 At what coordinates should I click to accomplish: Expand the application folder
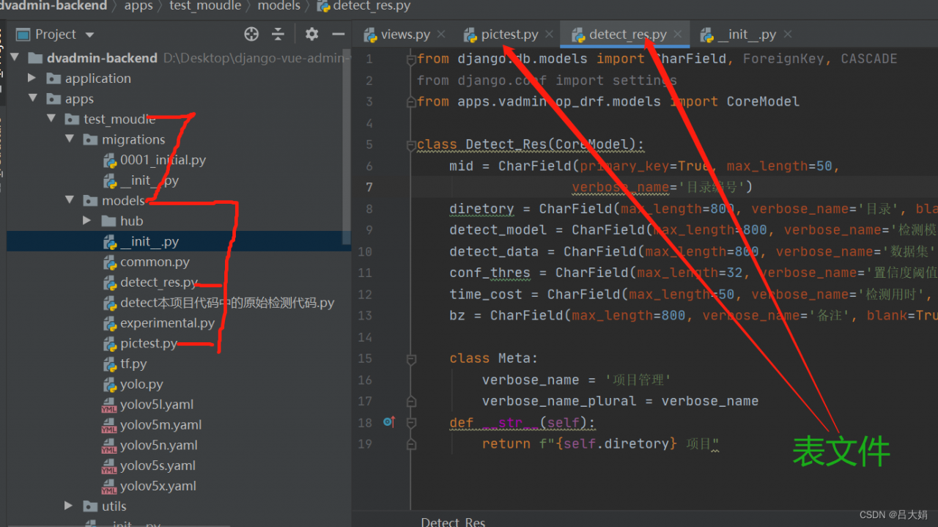[x=32, y=78]
